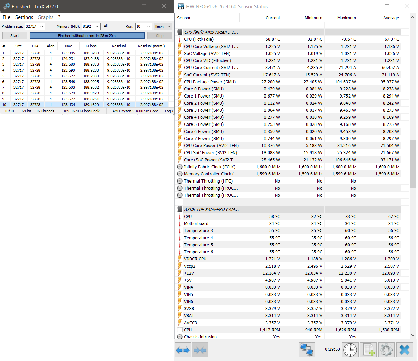
Task: Click the AVCC3 sensor row
Action: [x=289, y=323]
